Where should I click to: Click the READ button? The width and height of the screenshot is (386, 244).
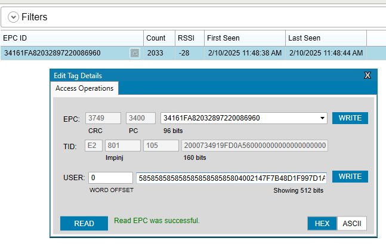(x=84, y=223)
